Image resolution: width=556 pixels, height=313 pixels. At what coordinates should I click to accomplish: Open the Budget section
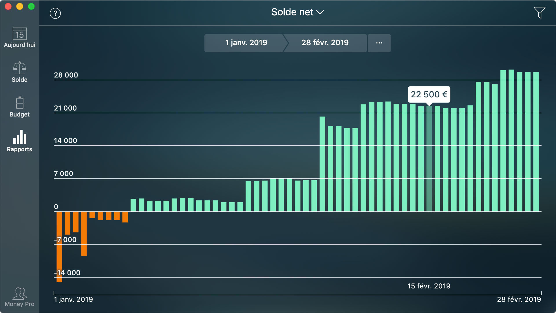click(19, 106)
